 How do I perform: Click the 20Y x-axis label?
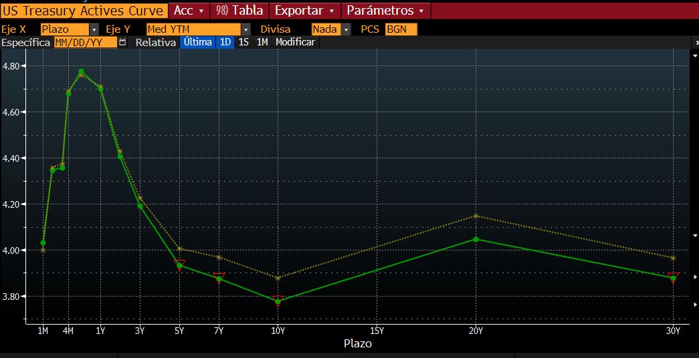[476, 331]
